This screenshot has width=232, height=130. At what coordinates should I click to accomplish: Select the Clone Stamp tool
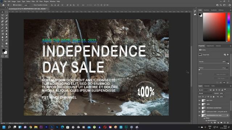pyautogui.click(x=7, y=28)
